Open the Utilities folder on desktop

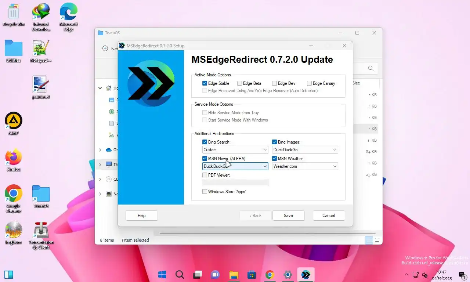point(14,51)
